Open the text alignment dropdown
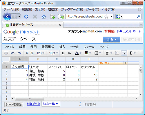This screenshot has width=145, height=115. pyautogui.click(x=109, y=53)
